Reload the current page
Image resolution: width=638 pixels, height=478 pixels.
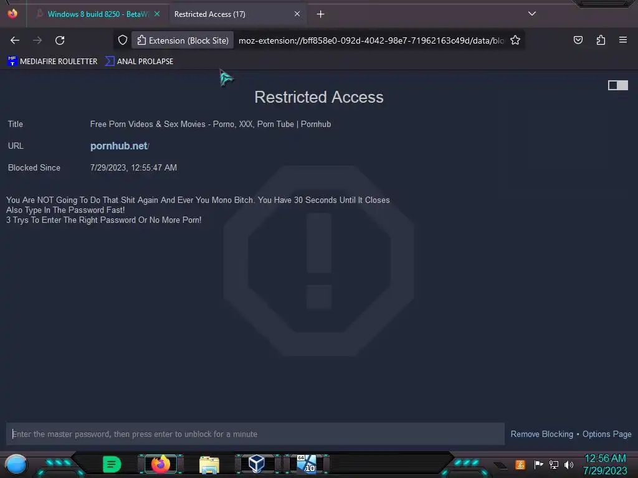coord(60,40)
